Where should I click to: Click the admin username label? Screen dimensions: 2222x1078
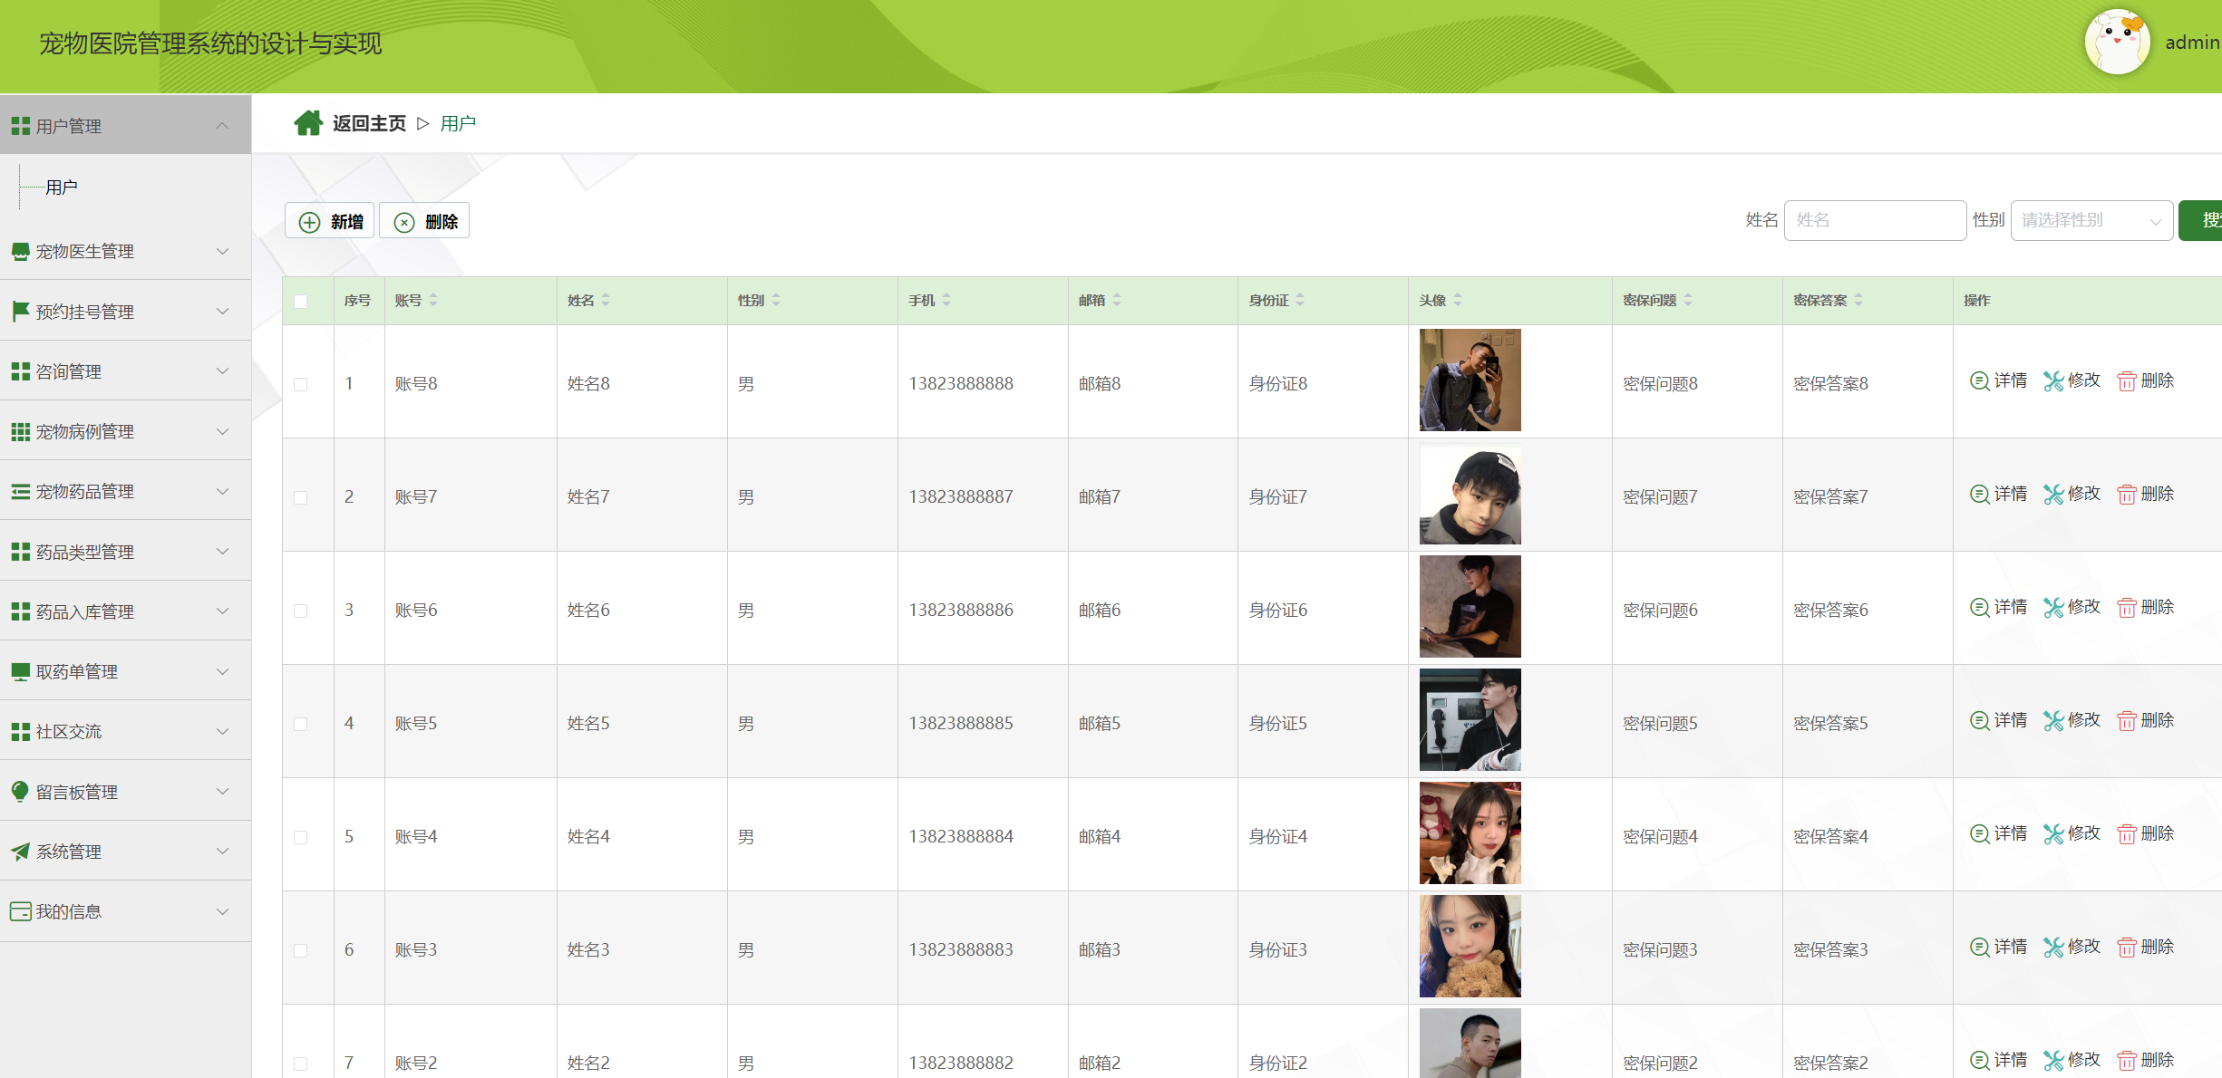(x=2192, y=43)
